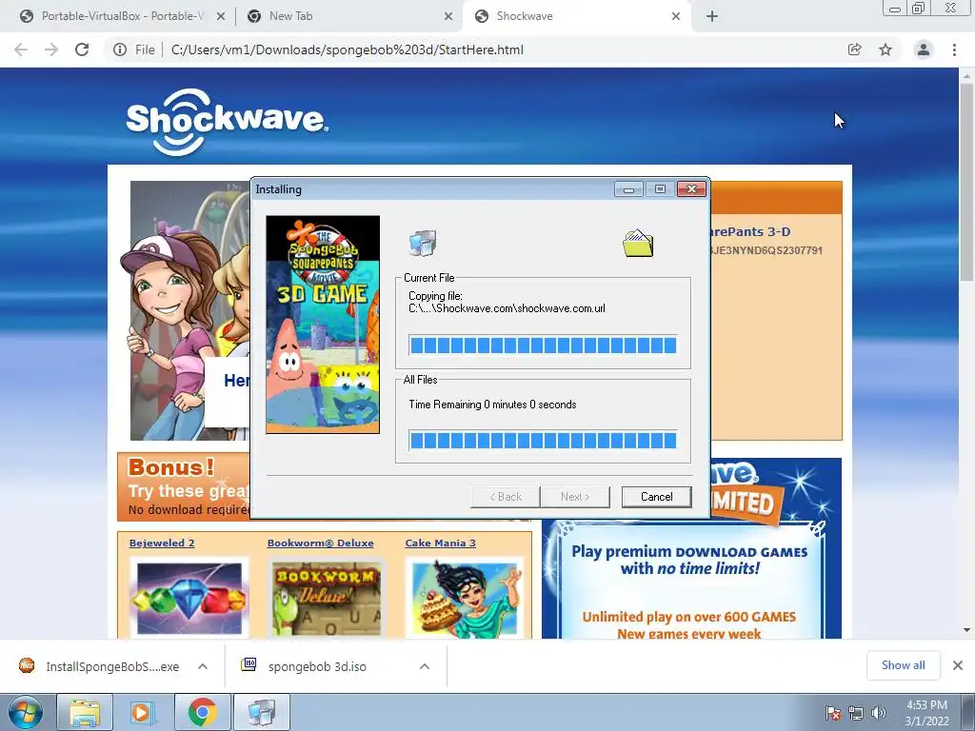Viewport: 975px width, 731px height.
Task: Open a new tab with the plus button
Action: (712, 17)
